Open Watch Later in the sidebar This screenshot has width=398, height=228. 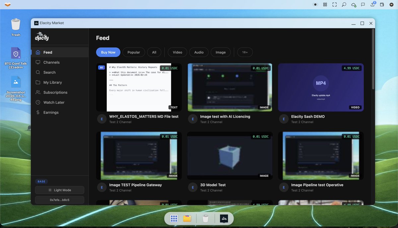click(x=60, y=102)
